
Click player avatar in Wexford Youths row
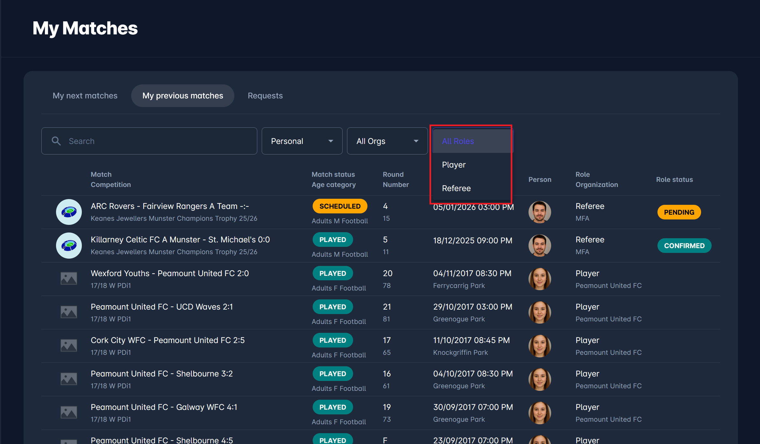(x=540, y=279)
